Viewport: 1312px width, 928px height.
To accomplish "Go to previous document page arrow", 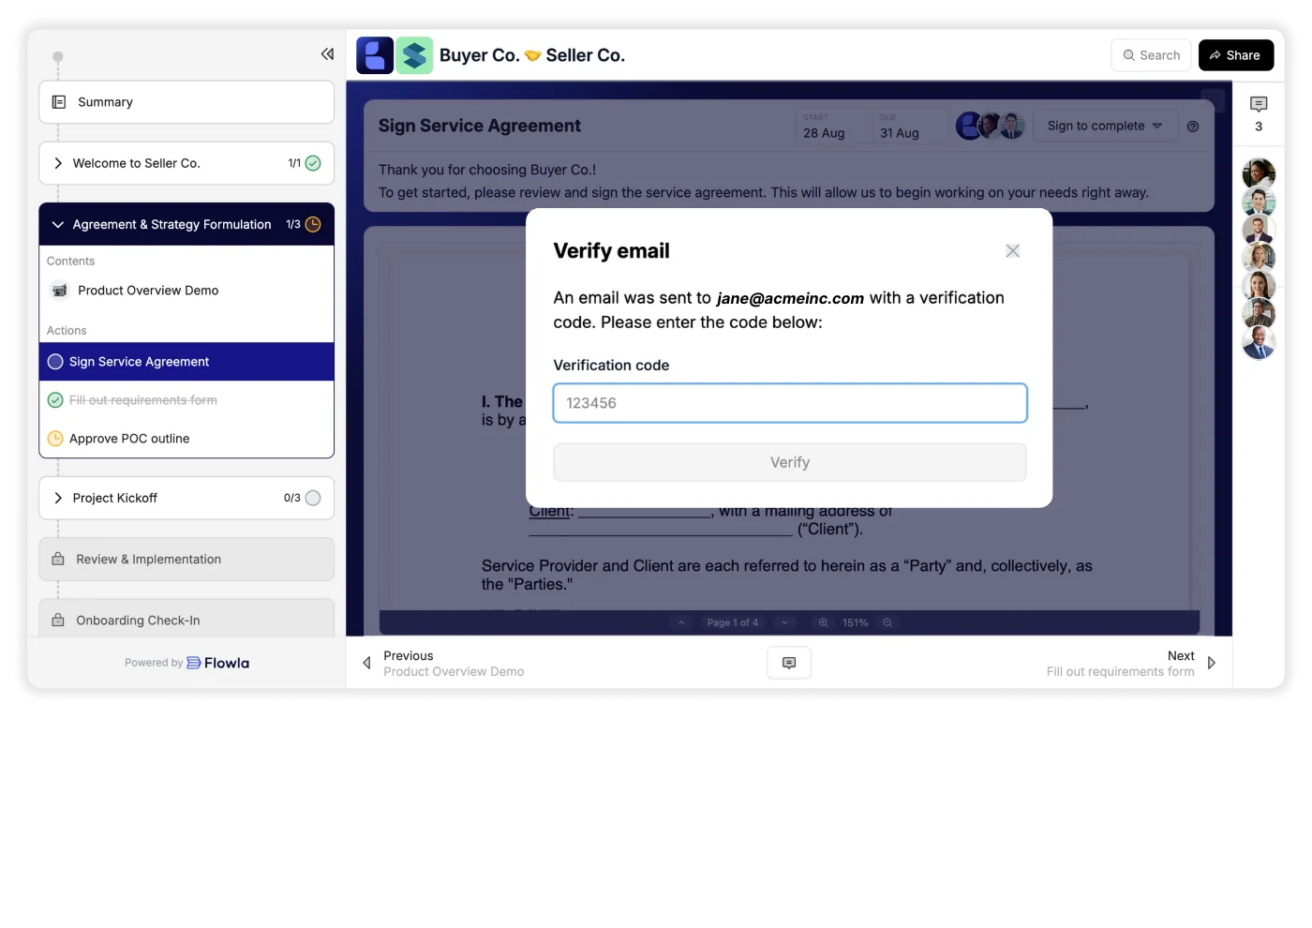I will click(681, 622).
